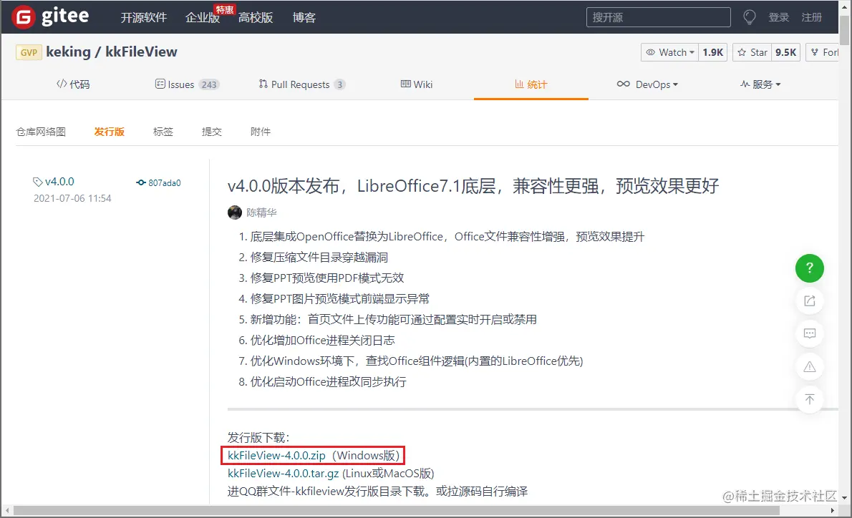Click the text 修复PPT预览使用PDF模式无效

(327, 278)
